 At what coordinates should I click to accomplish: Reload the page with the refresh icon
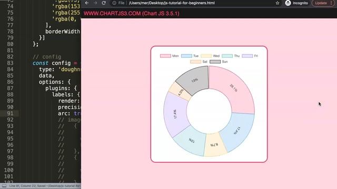[x=104, y=3]
